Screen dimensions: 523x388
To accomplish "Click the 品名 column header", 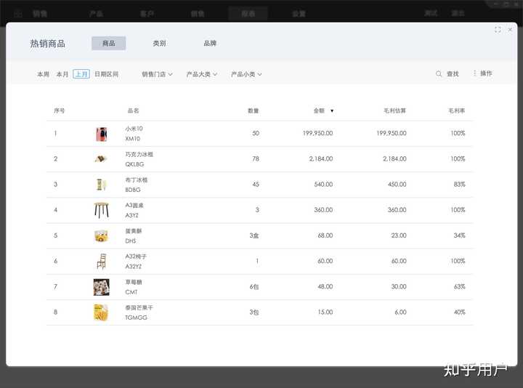I will 133,110.
